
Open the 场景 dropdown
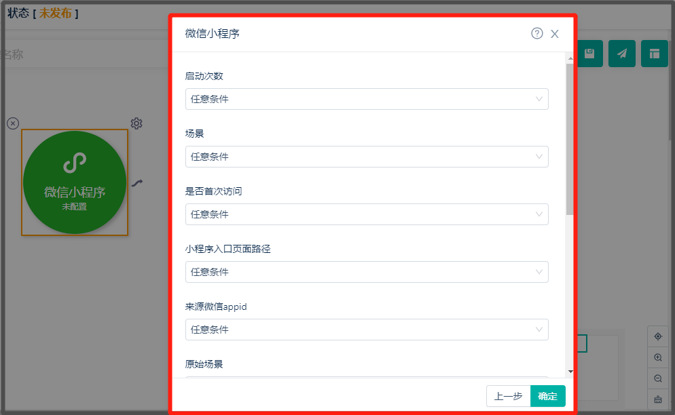pos(367,157)
